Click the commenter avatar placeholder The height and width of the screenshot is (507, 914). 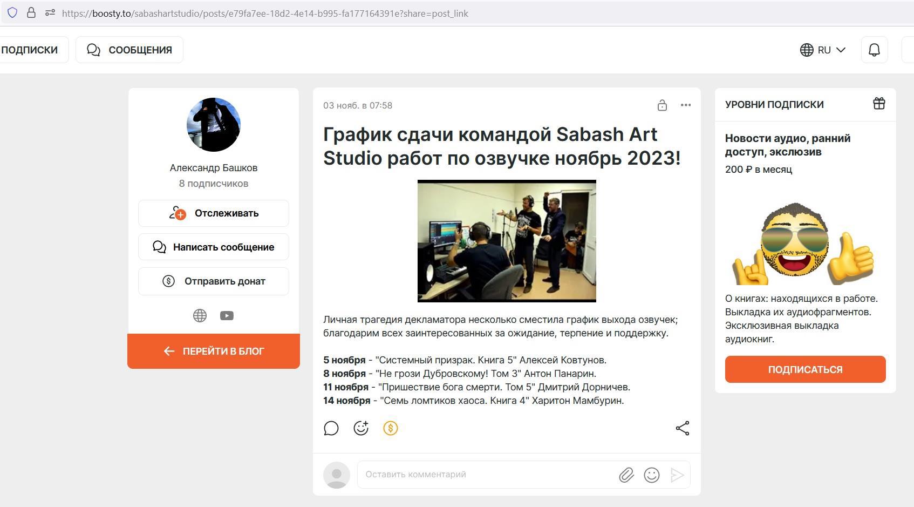point(337,475)
